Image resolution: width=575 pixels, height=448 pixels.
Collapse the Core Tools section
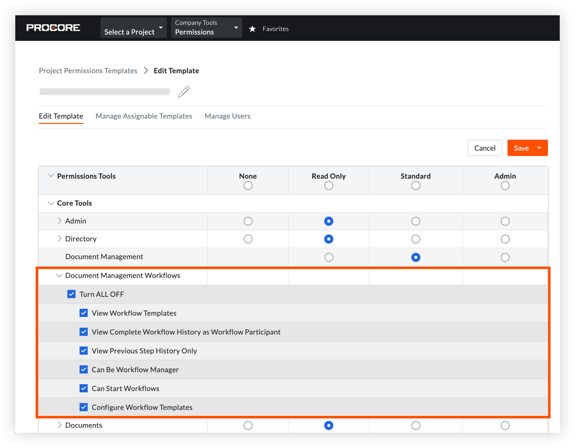[x=51, y=203]
